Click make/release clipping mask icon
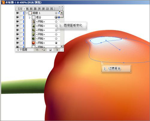Screen dimensions: 150x121 coord(37,50)
